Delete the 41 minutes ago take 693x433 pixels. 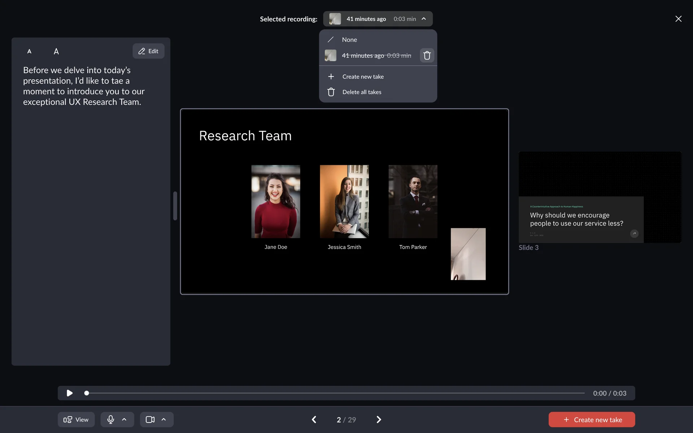coord(427,56)
